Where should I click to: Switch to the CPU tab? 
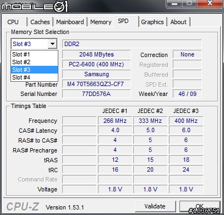(16, 22)
